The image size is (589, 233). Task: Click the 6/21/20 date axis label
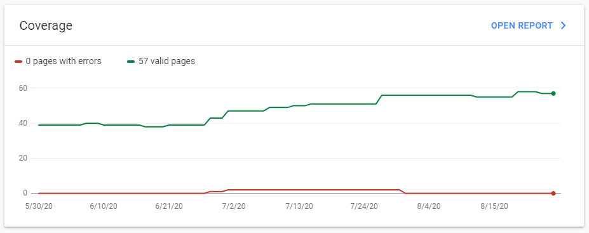pyautogui.click(x=169, y=206)
